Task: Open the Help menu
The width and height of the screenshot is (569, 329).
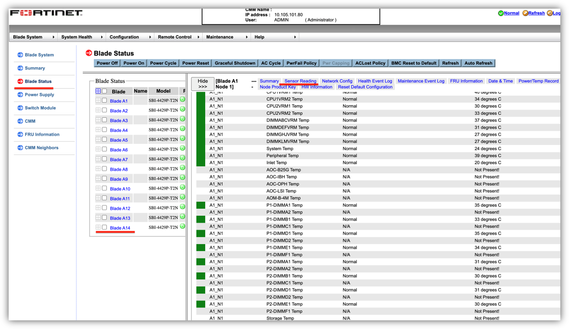Action: tap(275, 37)
